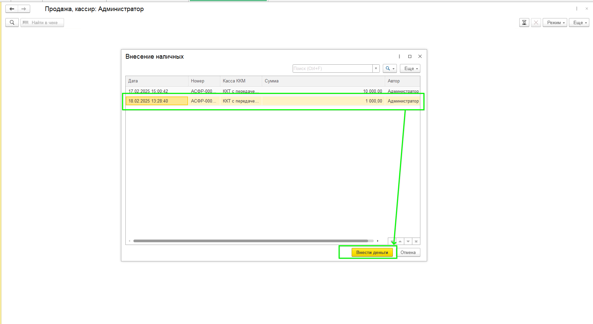Focus the Поиск (Ctrl+F) search field

333,68
